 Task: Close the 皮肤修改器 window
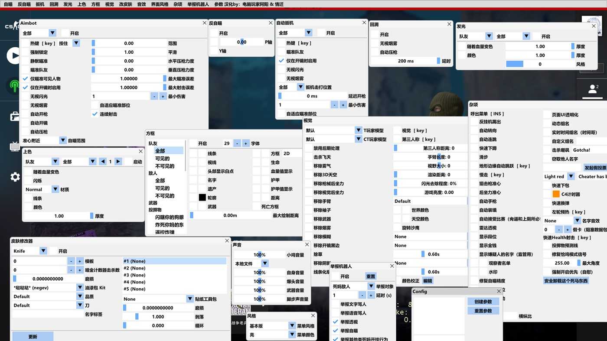click(x=227, y=241)
